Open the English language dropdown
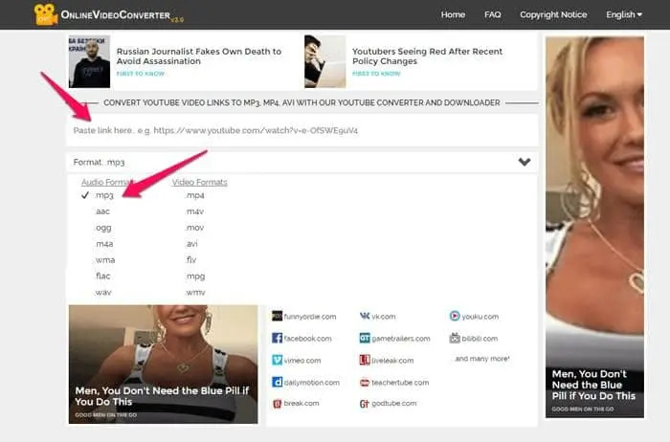 (x=624, y=14)
